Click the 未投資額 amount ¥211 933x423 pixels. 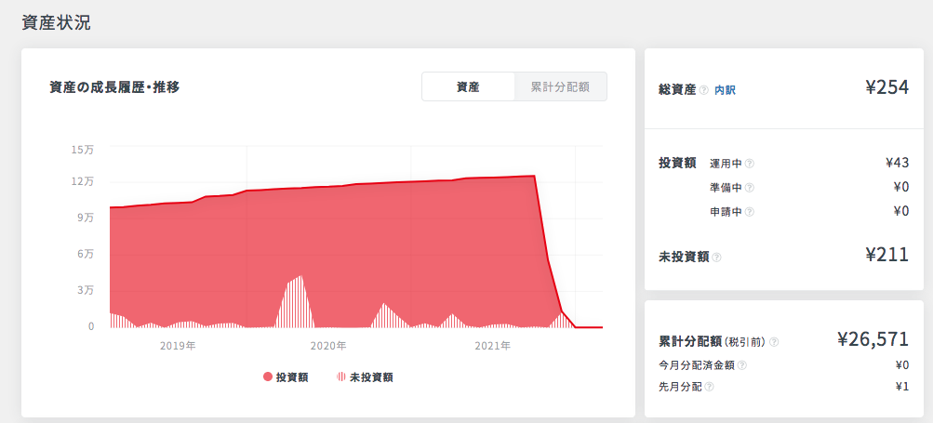tap(887, 255)
